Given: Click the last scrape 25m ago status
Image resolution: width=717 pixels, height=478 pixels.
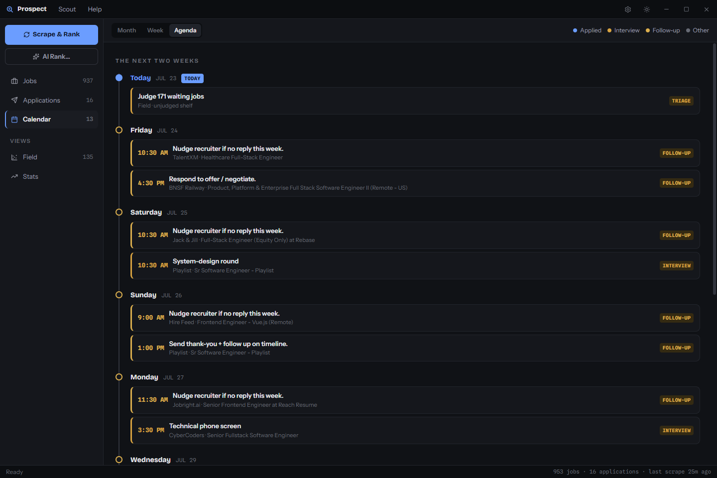Looking at the screenshot, I should [x=680, y=472].
